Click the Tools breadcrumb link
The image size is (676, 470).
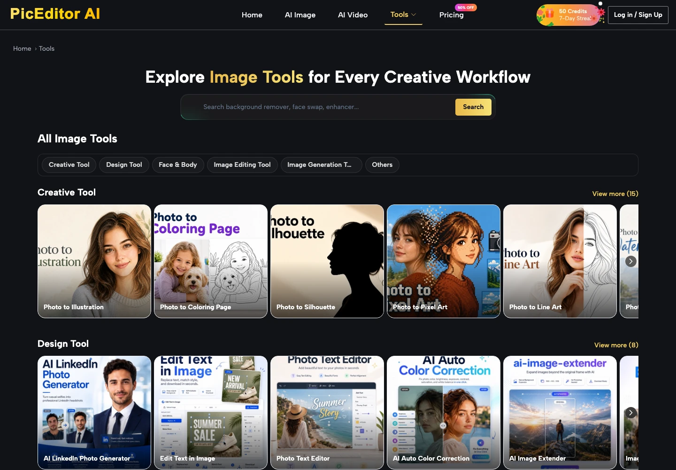click(46, 48)
